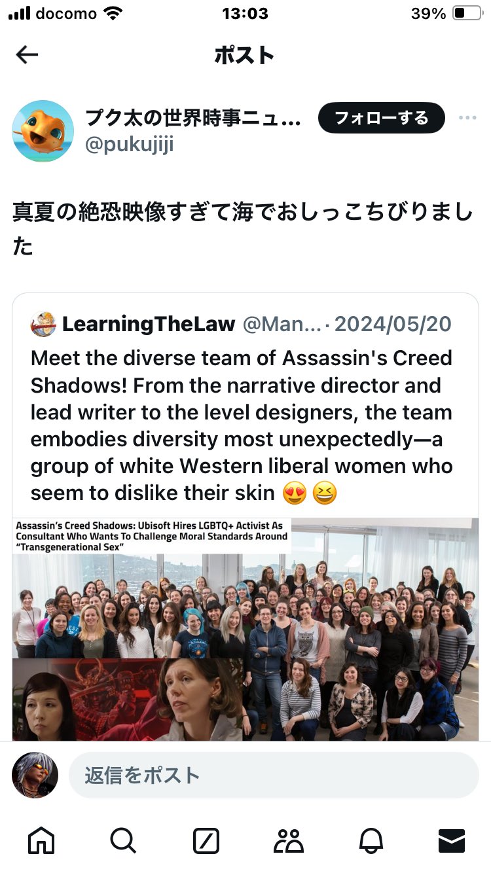Open the three-dot more options menu
The width and height of the screenshot is (491, 873).
click(467, 118)
